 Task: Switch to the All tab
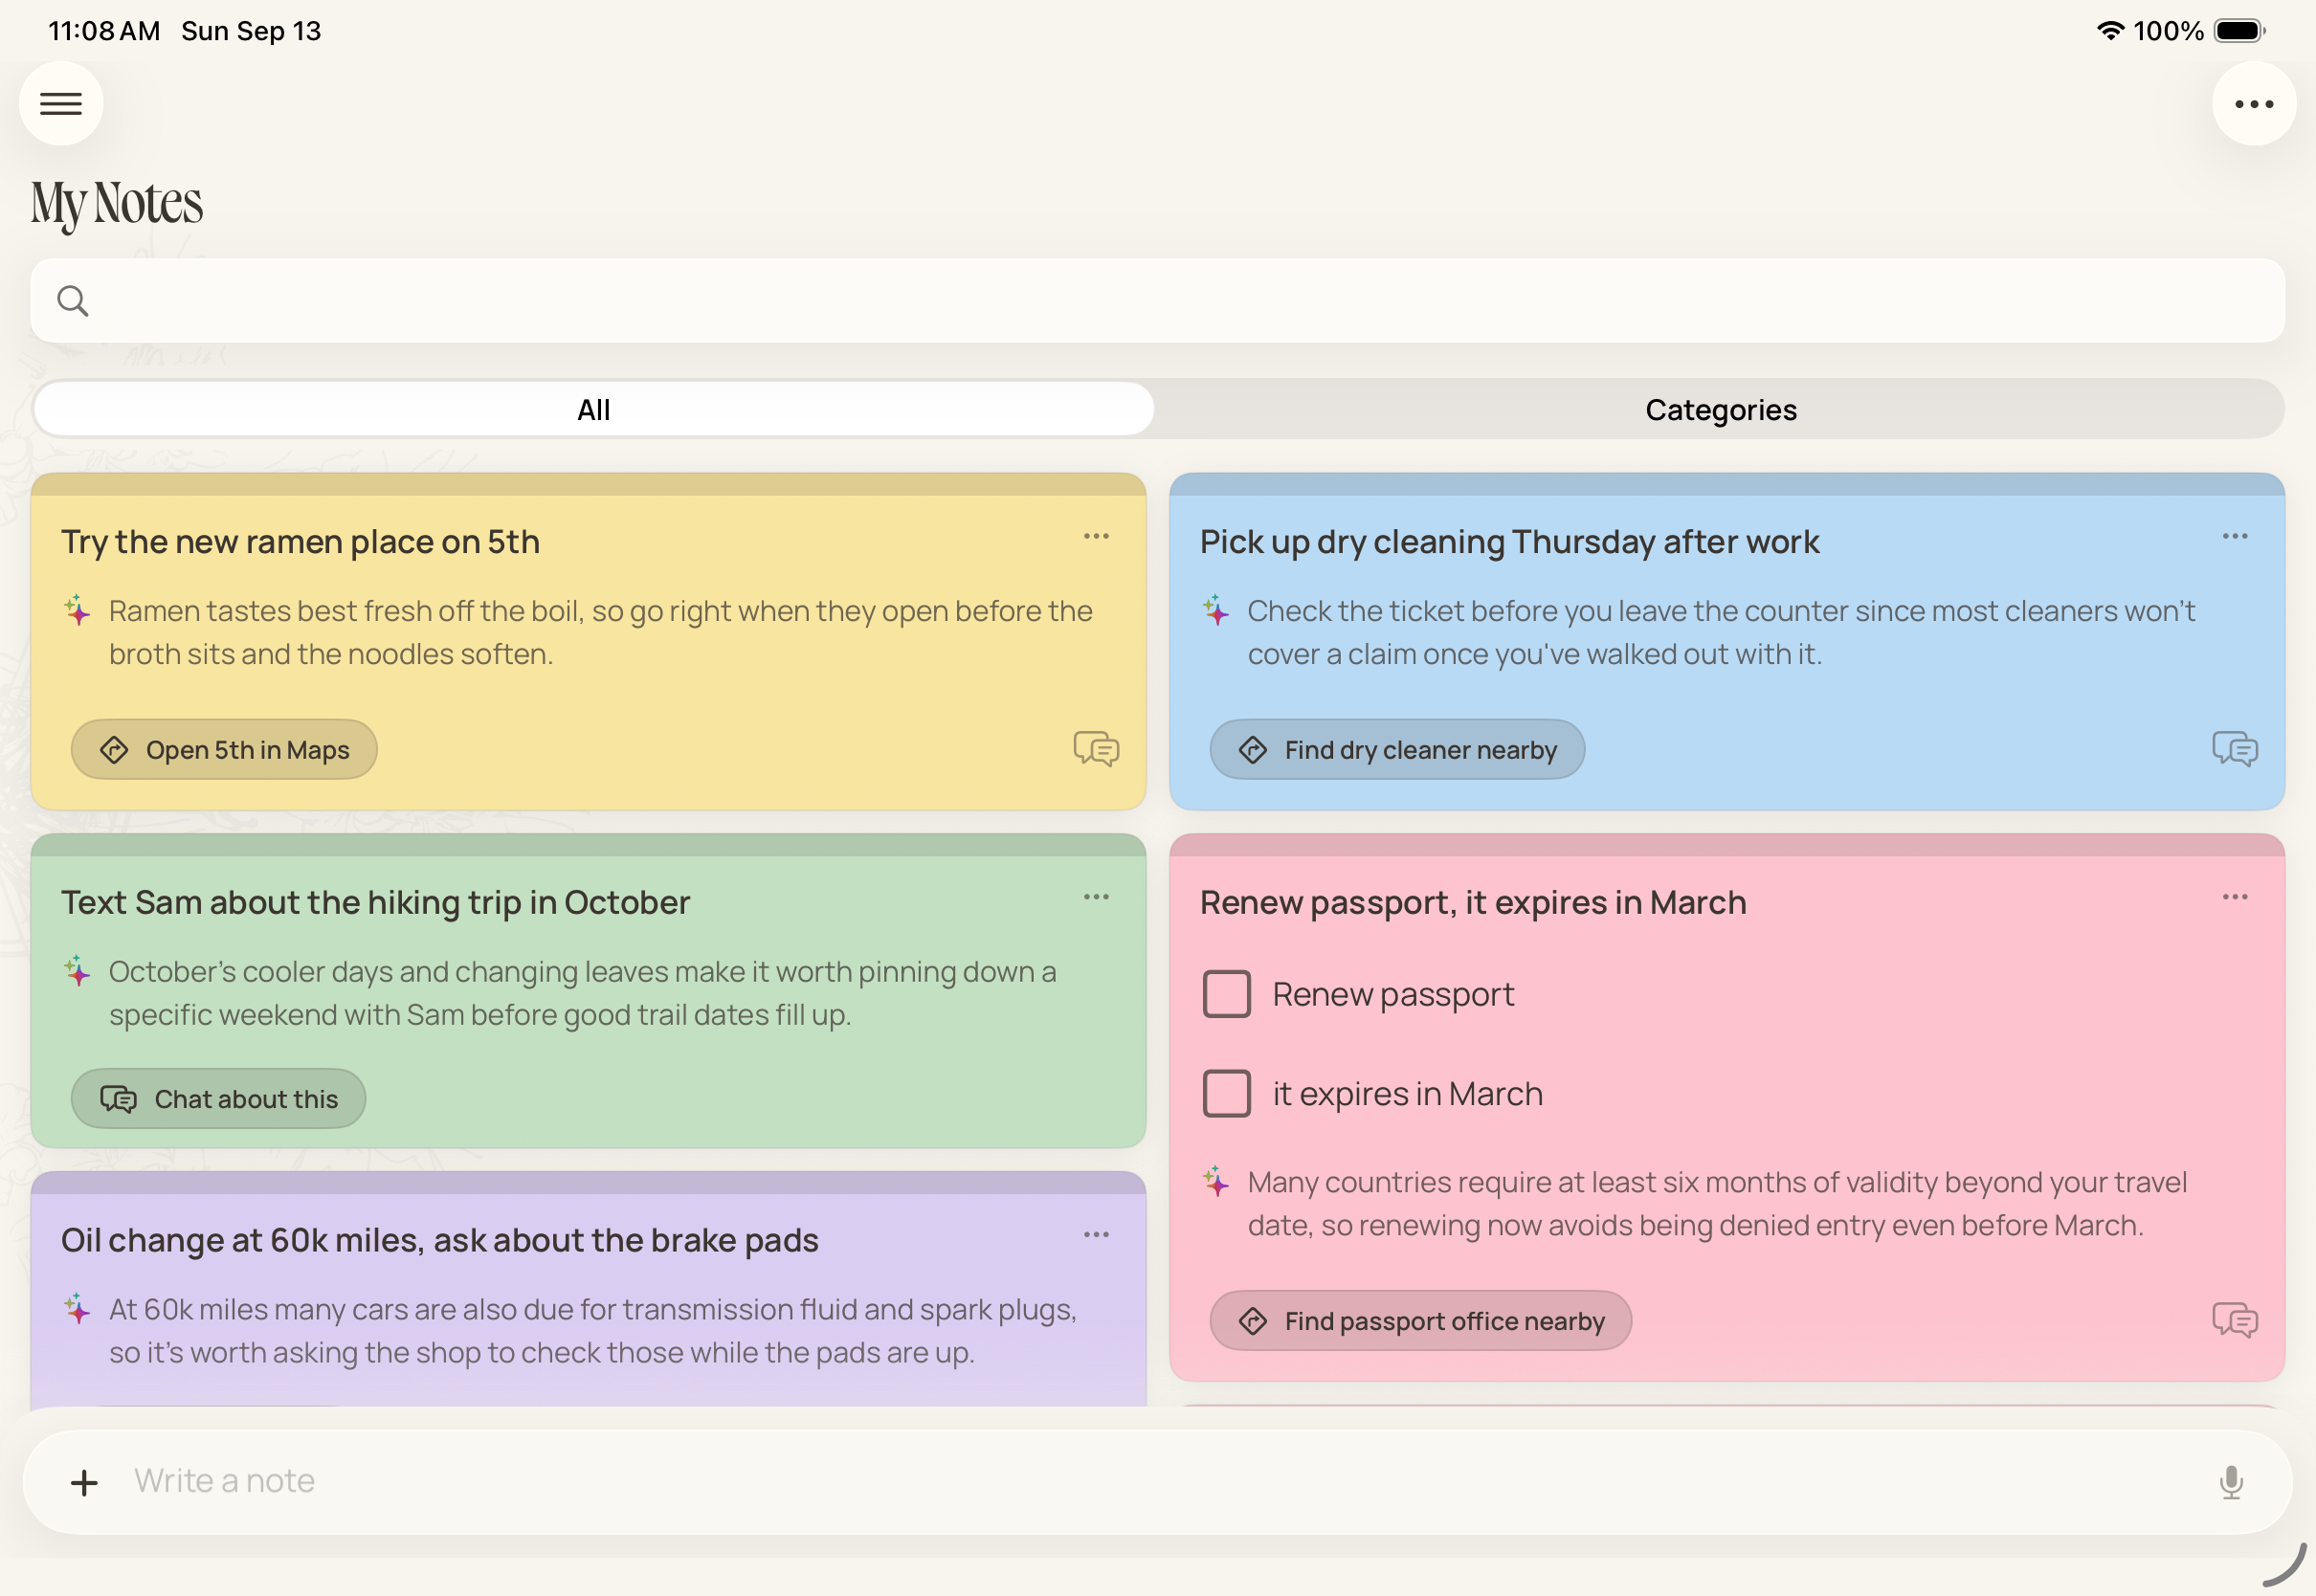click(x=594, y=410)
